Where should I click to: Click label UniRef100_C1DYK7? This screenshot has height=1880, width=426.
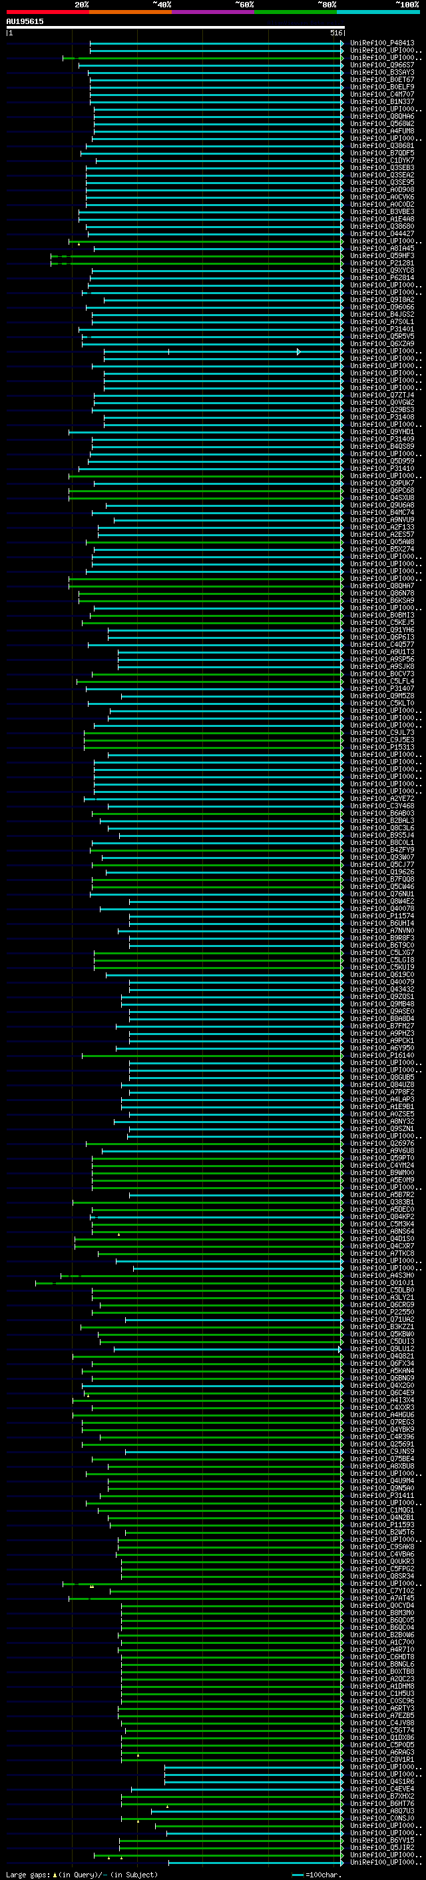tap(381, 161)
